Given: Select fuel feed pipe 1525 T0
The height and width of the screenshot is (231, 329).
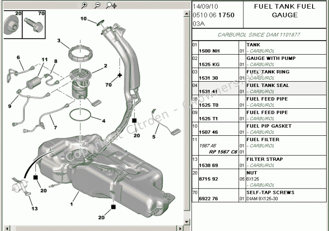Looking at the screenshot, I should [x=208, y=105].
